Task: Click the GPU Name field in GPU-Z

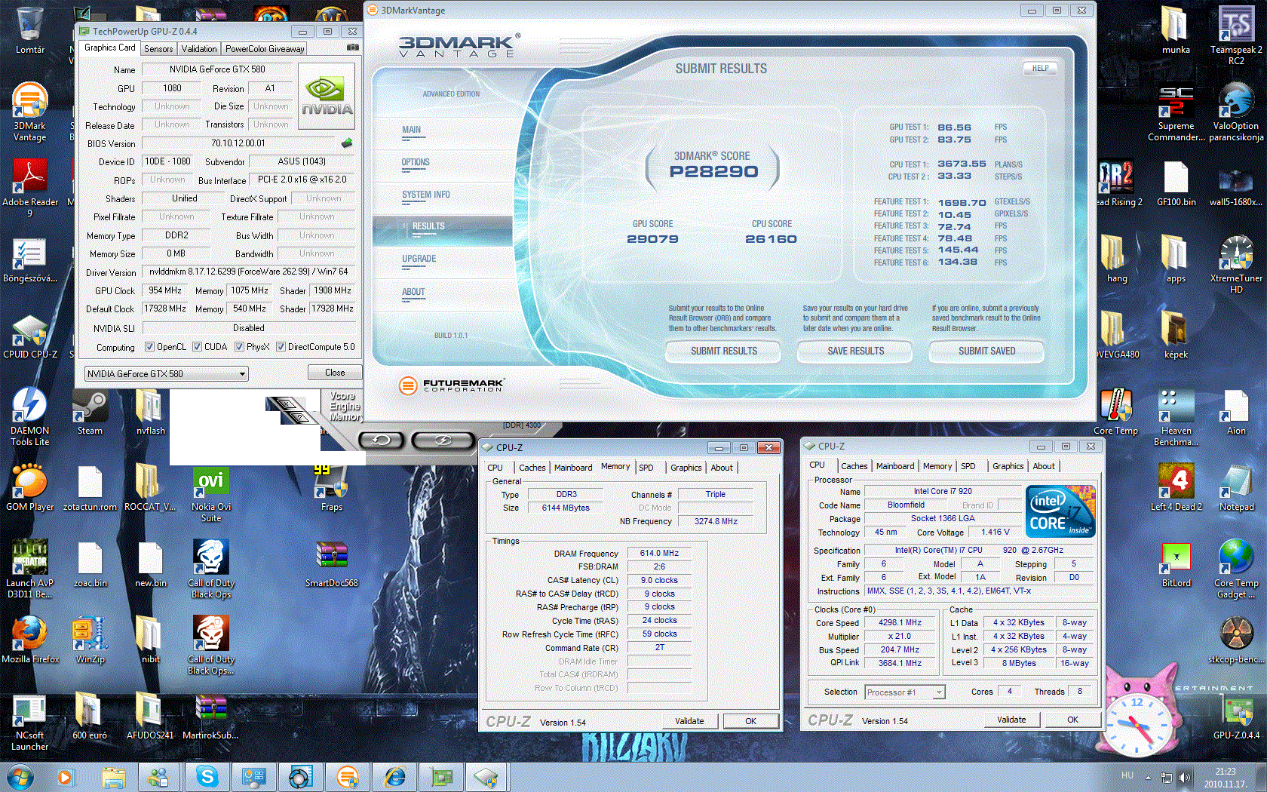Action: (217, 69)
